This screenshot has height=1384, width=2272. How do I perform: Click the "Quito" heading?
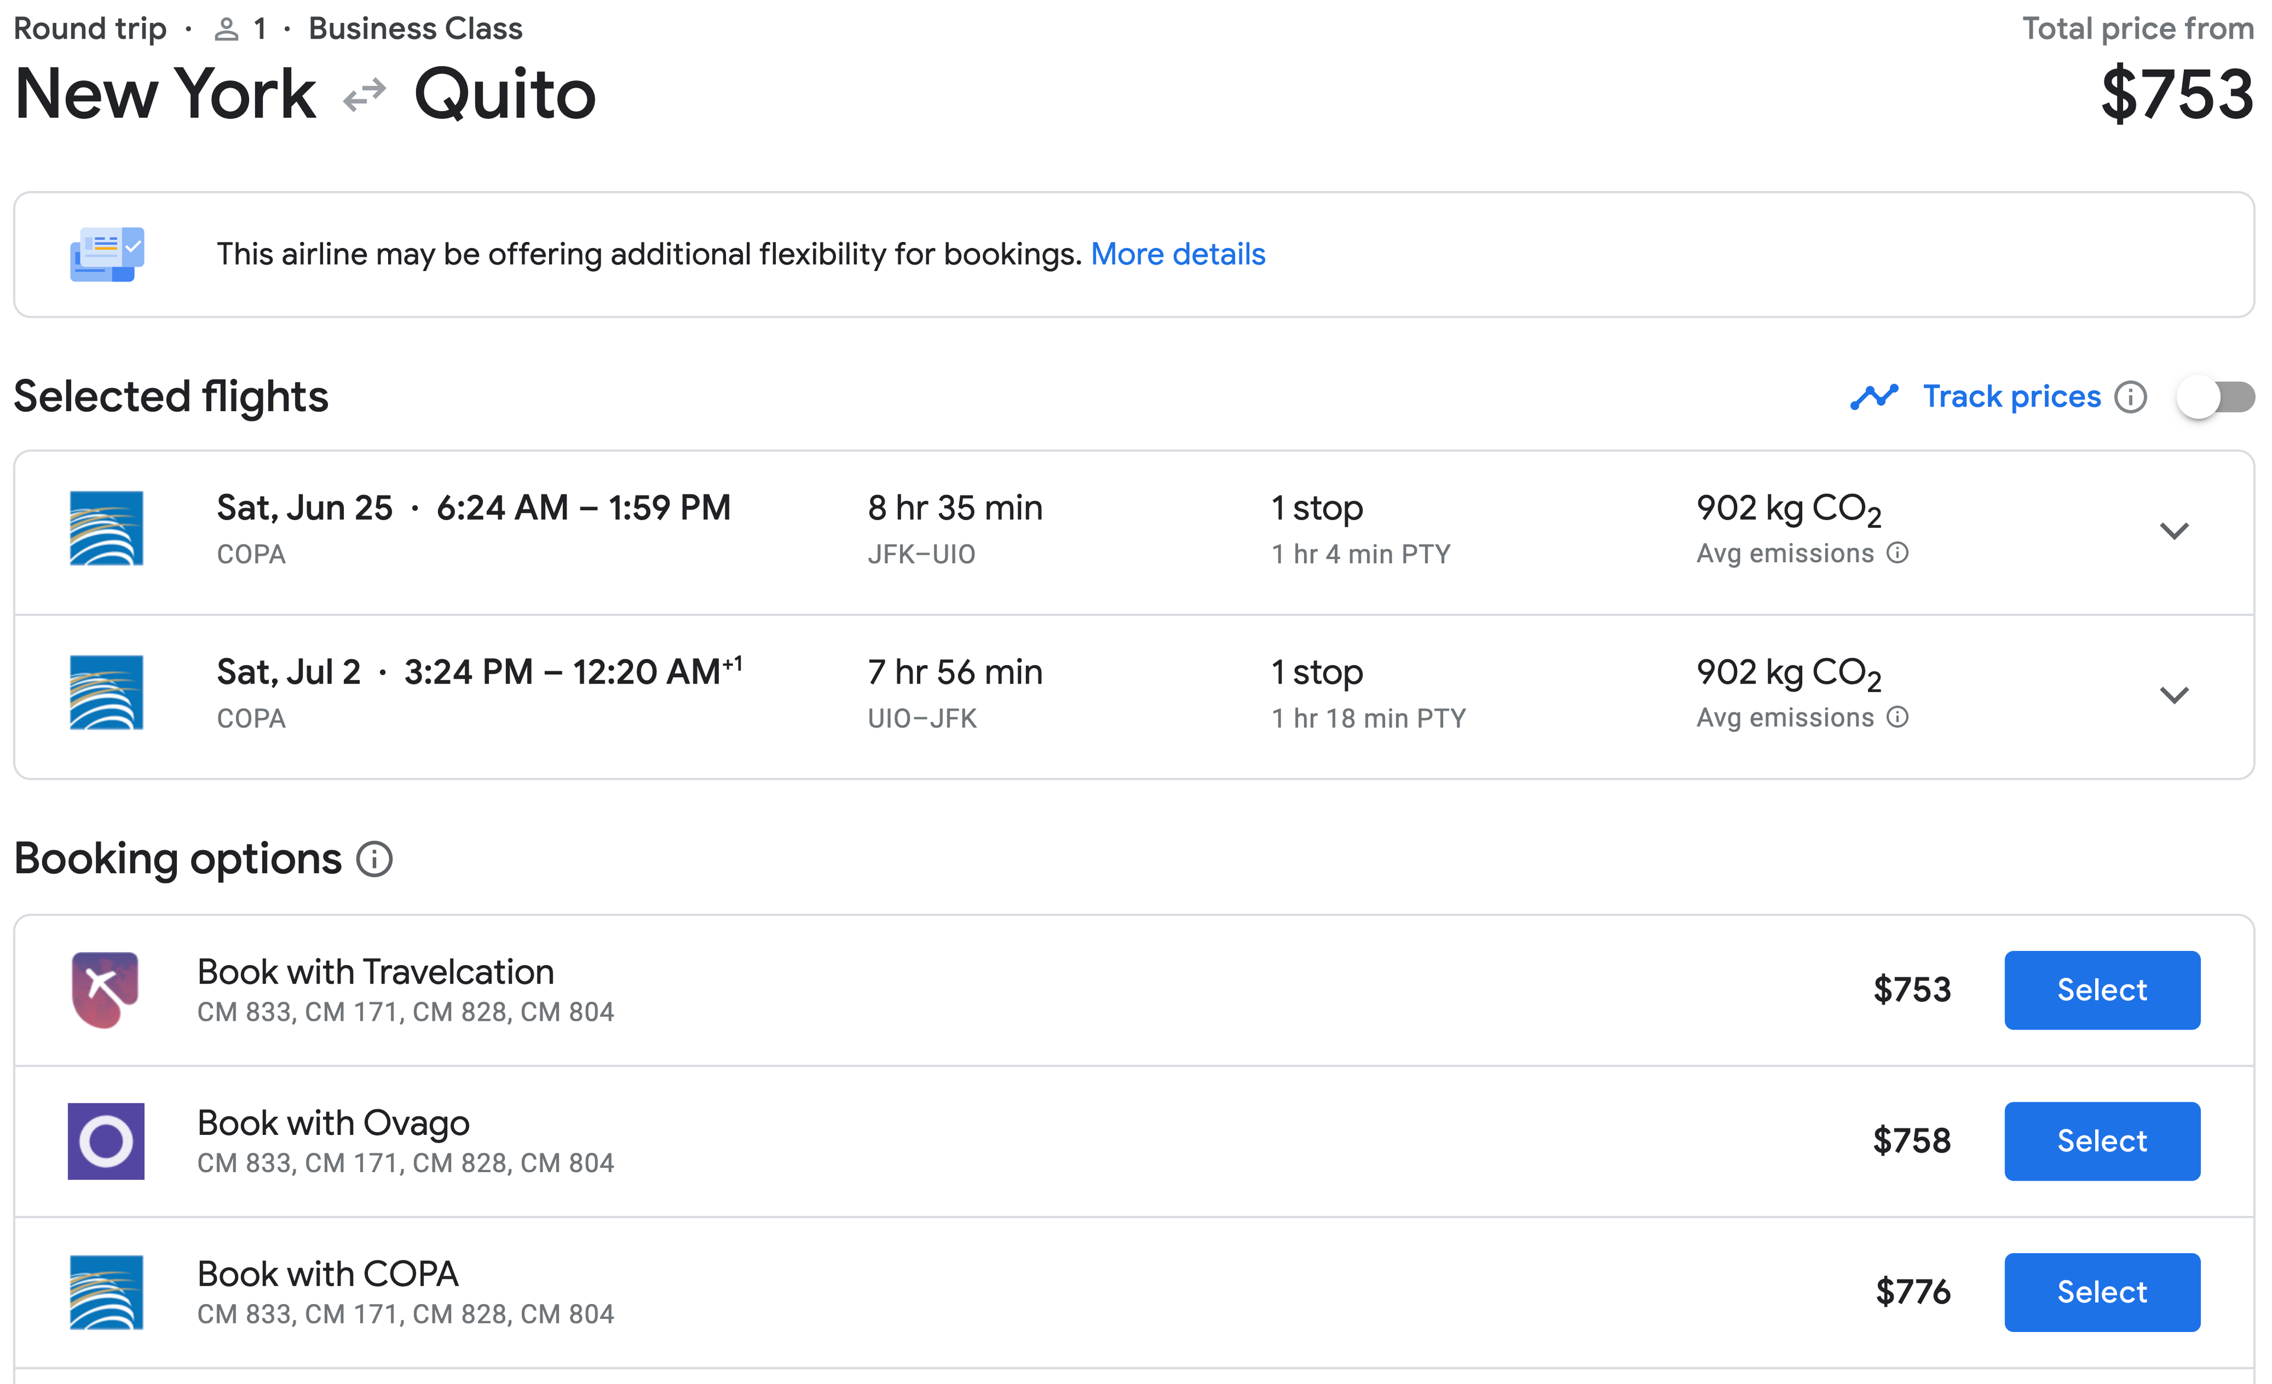[x=504, y=94]
